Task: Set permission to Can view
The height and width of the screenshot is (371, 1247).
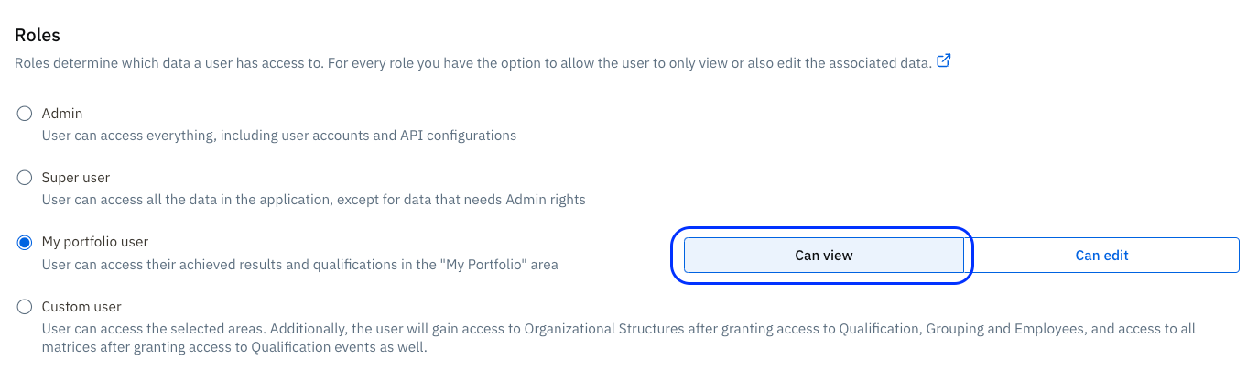Action: [823, 256]
